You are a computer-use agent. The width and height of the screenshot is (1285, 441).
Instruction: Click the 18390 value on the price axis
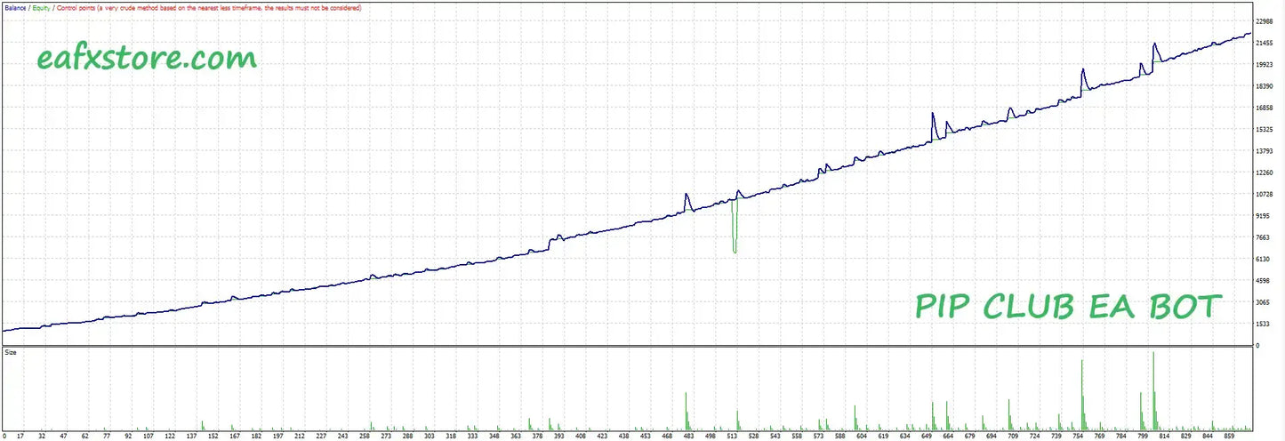1265,86
